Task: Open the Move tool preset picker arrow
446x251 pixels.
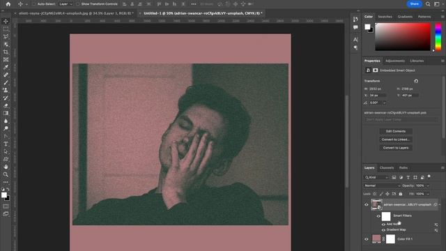Action: (x=26, y=4)
